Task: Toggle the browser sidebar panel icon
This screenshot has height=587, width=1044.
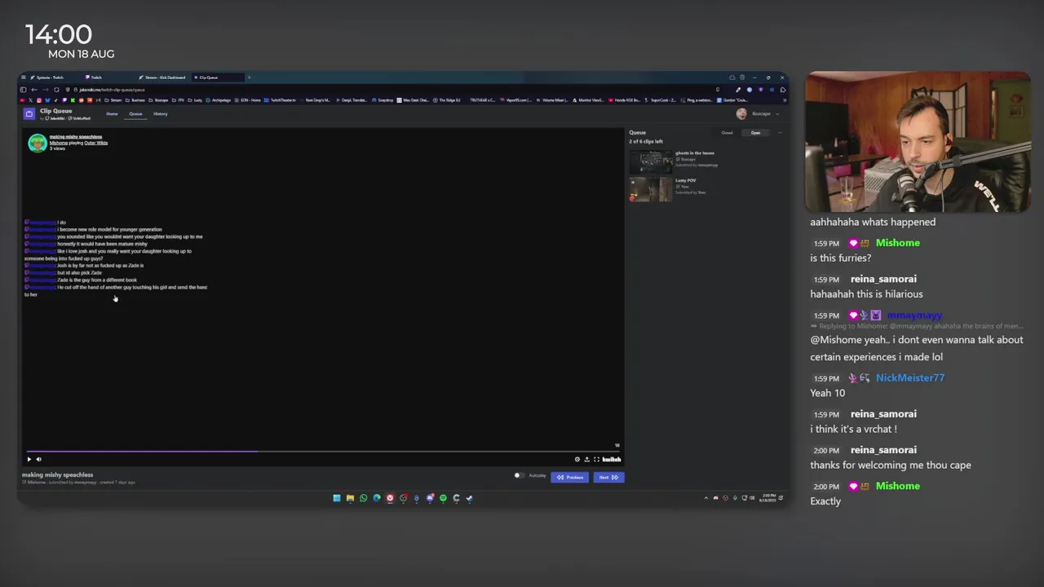Action: tap(23, 90)
